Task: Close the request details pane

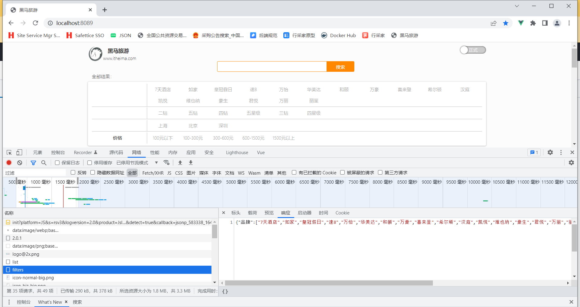Action: [x=224, y=213]
